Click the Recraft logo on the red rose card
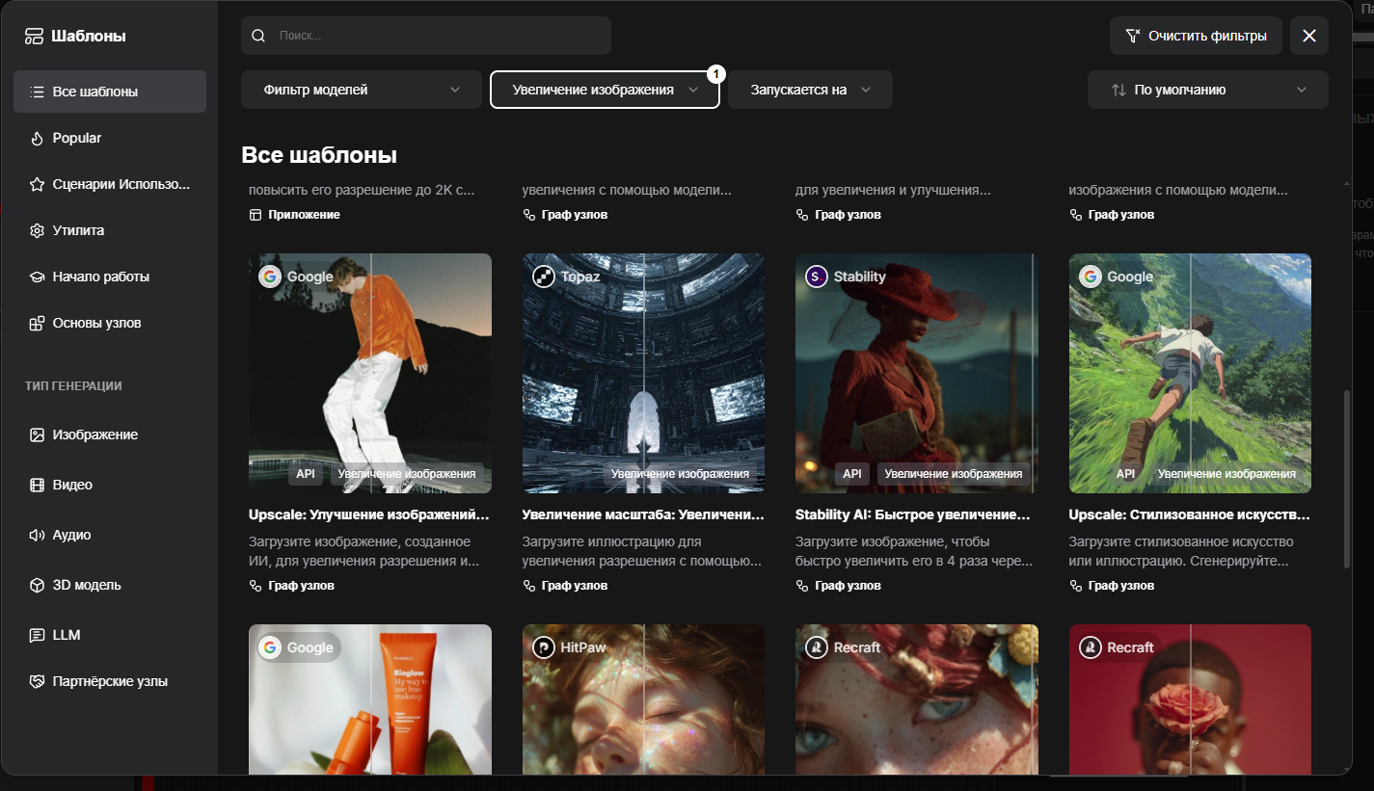This screenshot has width=1374, height=791. point(1090,647)
